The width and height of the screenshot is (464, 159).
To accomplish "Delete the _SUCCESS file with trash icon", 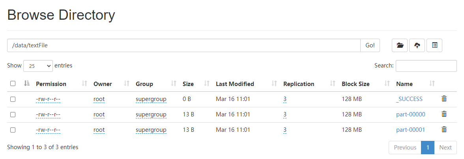I will (x=444, y=99).
